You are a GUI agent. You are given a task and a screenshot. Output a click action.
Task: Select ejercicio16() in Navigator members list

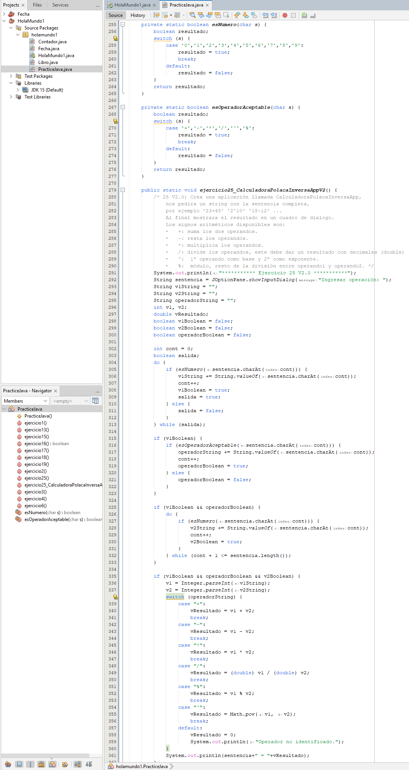coord(36,444)
